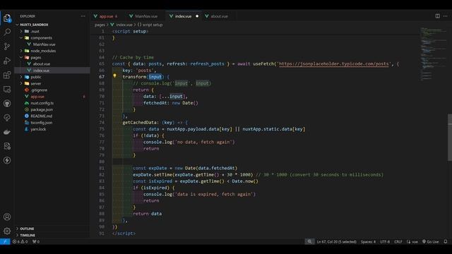Click the Go Live button

coord(430,241)
